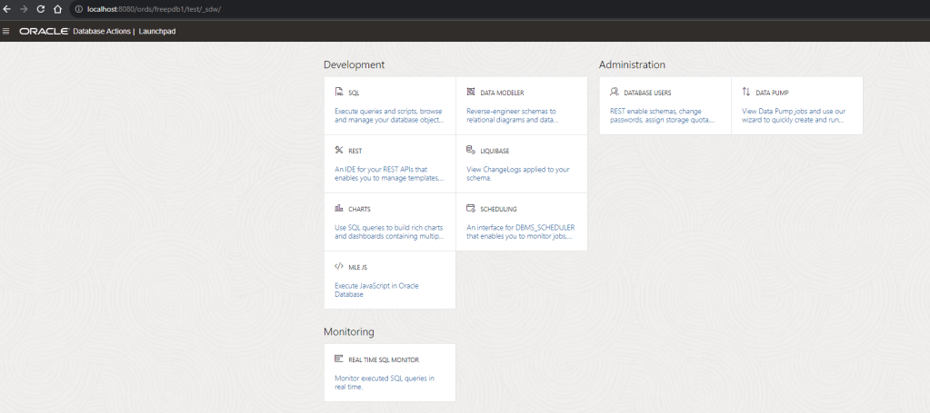
Task: Click the Database Users icon
Action: (615, 92)
